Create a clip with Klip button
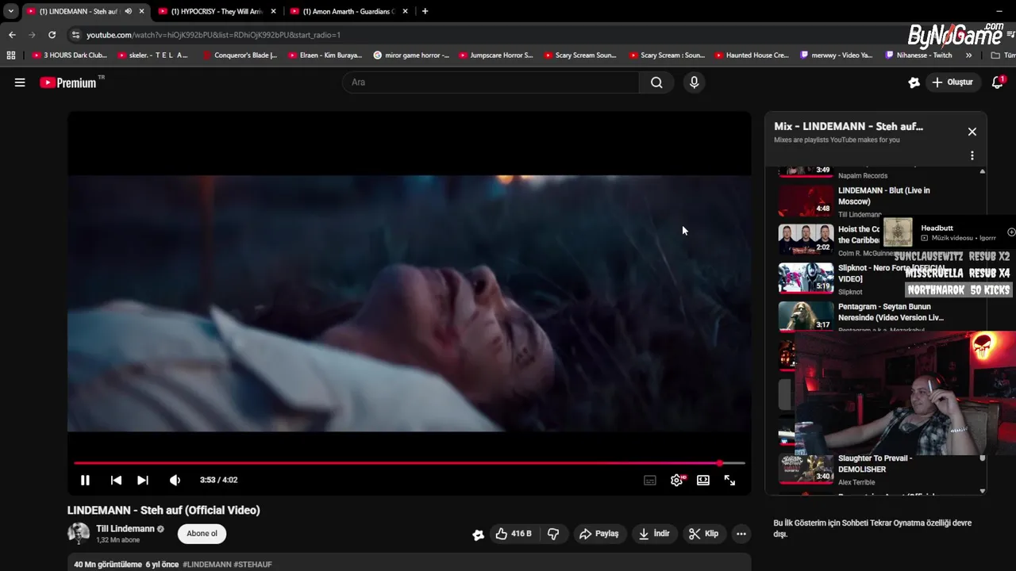Viewport: 1016px width, 571px height. tap(703, 534)
